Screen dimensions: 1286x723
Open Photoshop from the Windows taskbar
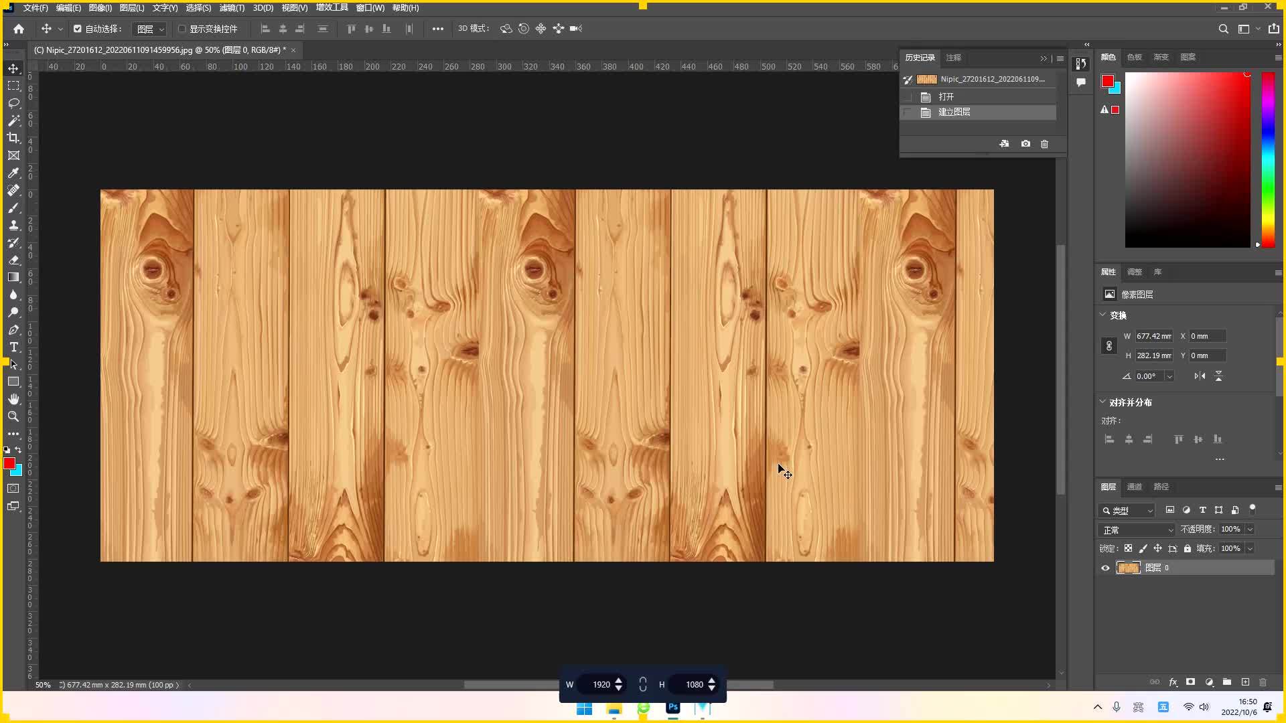pyautogui.click(x=672, y=708)
